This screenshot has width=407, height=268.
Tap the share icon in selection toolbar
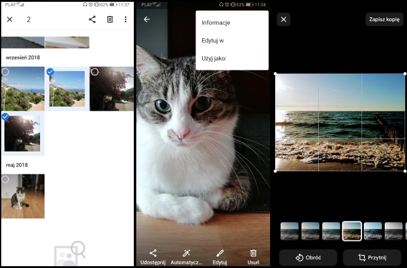(92, 20)
